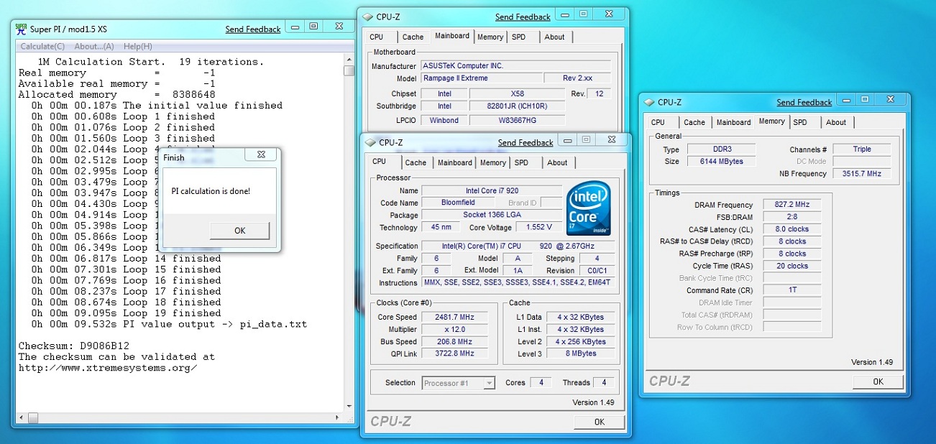
Task: Minimize the Memory CPU-Z window
Action: click(x=848, y=99)
